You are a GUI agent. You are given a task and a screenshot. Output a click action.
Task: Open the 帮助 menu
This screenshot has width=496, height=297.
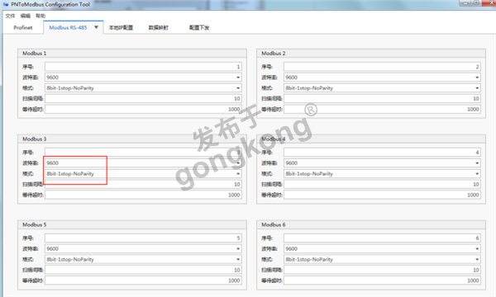click(41, 16)
